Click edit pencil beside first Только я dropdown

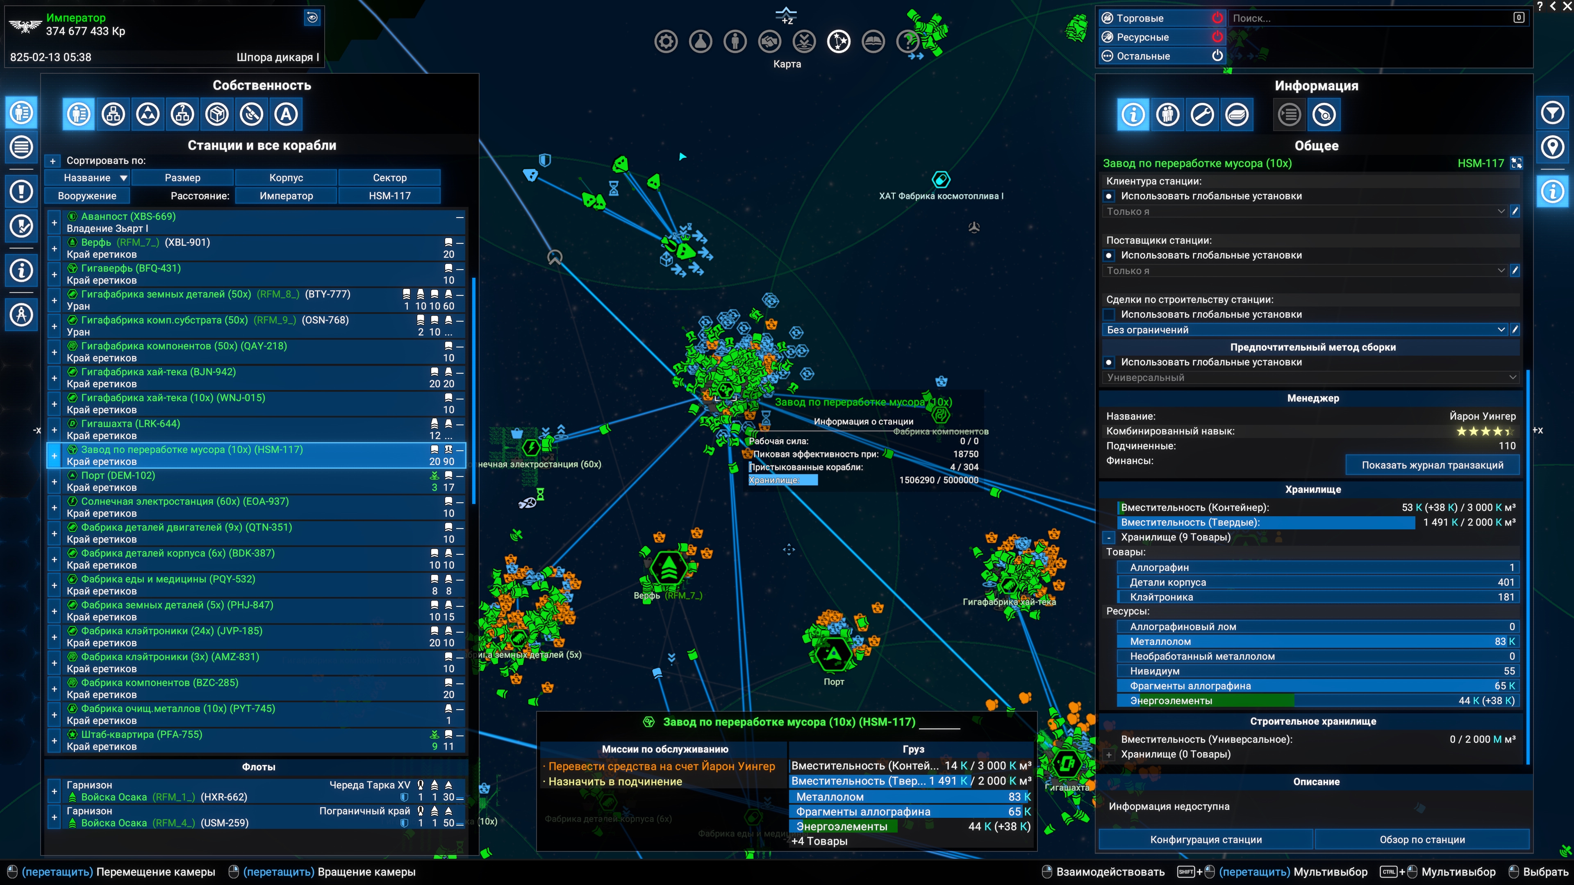[x=1515, y=211]
